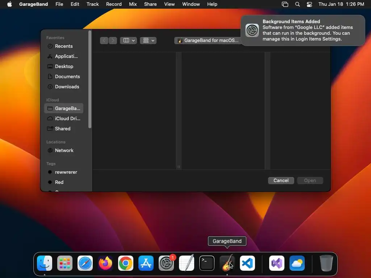The width and height of the screenshot is (371, 278).
Task: Open the Trash in the dock
Action: point(326,263)
